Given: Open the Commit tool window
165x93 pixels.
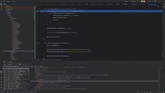Looking at the screenshot, I should (x=1, y=7).
